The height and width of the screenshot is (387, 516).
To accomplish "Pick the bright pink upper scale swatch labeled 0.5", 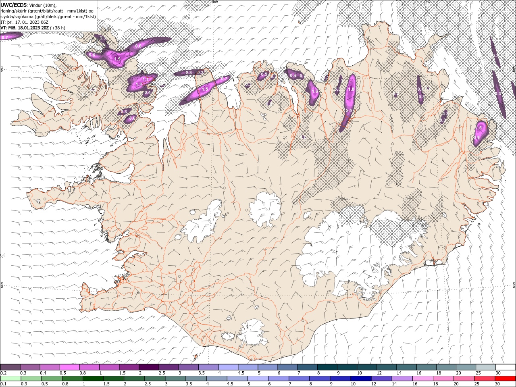I will [x=69, y=367].
